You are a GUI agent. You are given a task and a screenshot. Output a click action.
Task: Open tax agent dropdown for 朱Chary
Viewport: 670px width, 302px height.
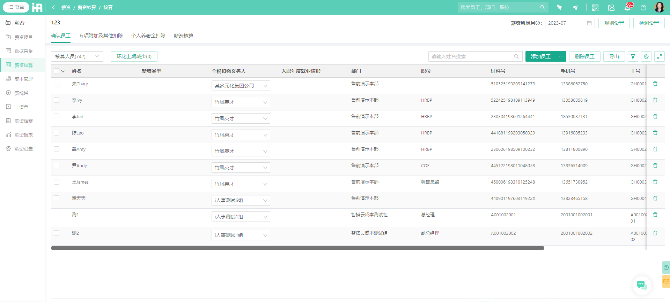tap(241, 86)
